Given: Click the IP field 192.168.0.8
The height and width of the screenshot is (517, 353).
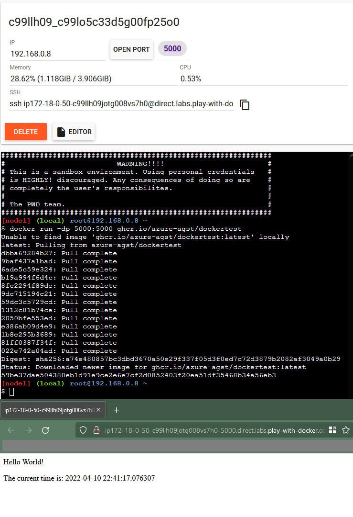Looking at the screenshot, I should [x=57, y=54].
